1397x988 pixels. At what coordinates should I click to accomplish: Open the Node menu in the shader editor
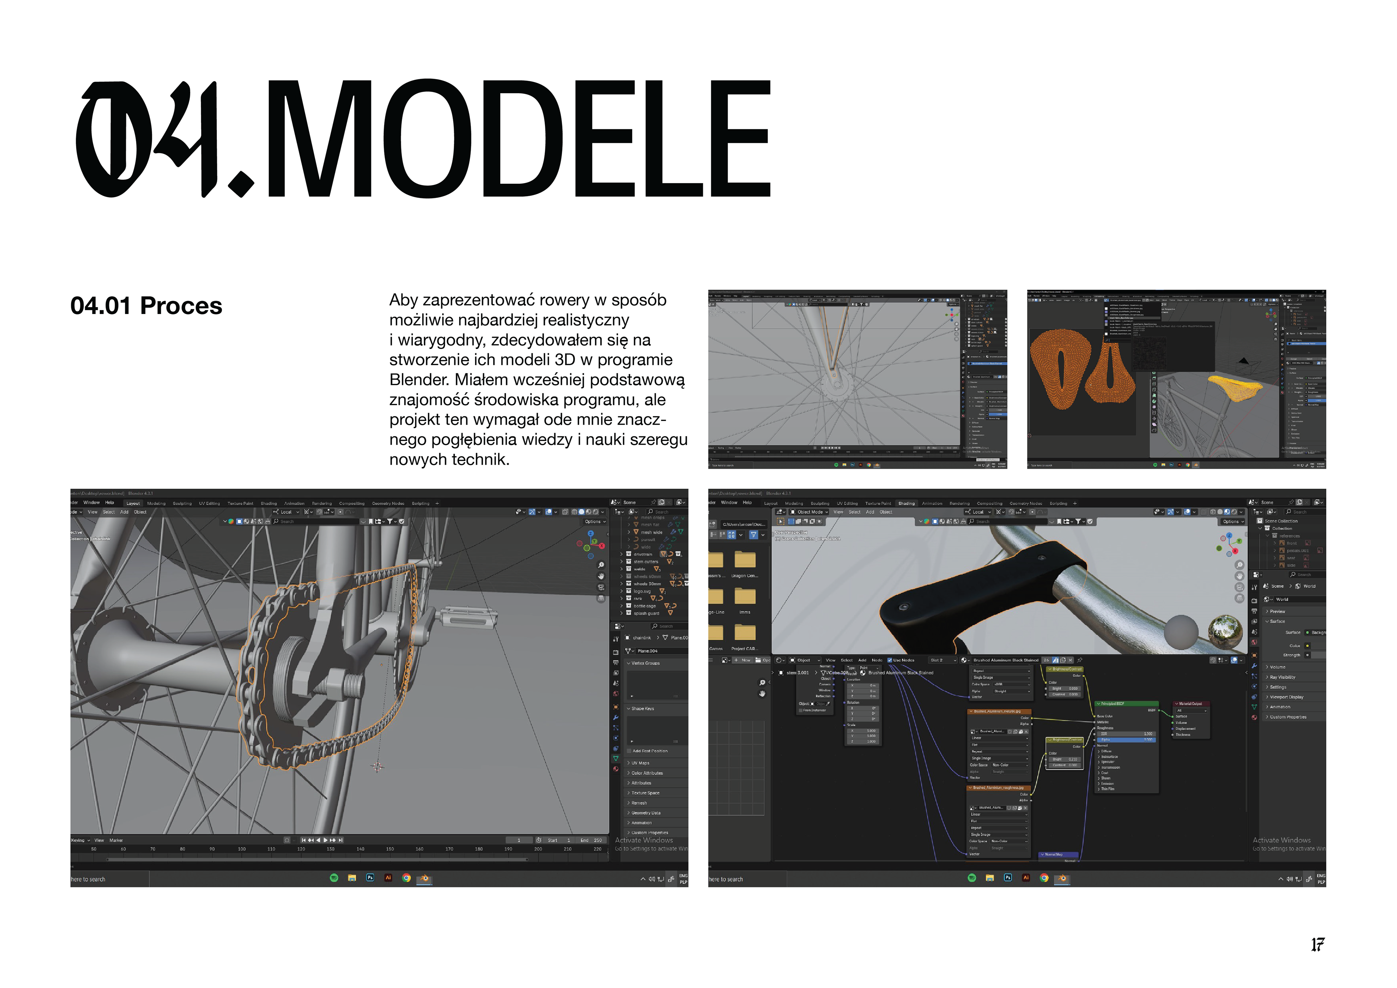(x=877, y=660)
